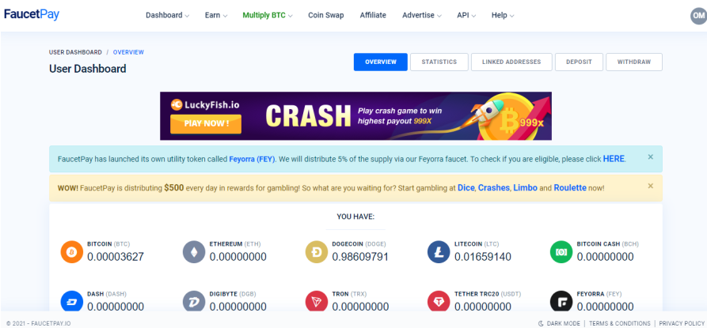Open the Linked Addresses tab
Viewport: 707px width, 328px height.
point(511,62)
